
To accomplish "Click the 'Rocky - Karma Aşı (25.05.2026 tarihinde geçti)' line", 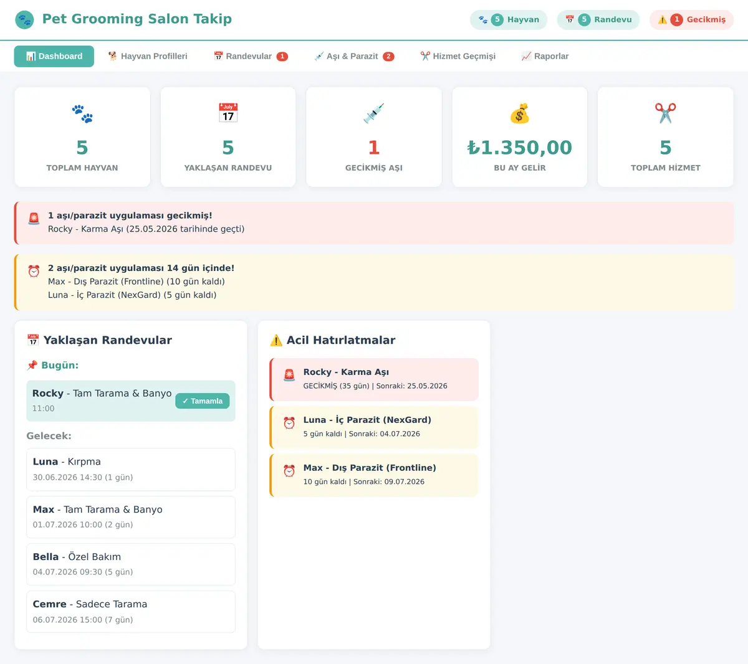I will coord(146,229).
